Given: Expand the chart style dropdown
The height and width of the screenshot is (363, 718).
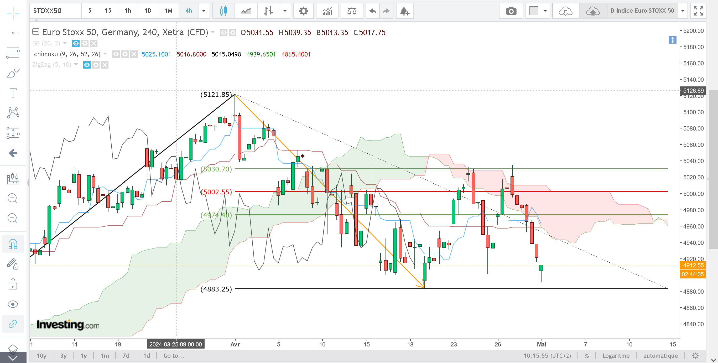Looking at the screenshot, I should click(x=285, y=11).
